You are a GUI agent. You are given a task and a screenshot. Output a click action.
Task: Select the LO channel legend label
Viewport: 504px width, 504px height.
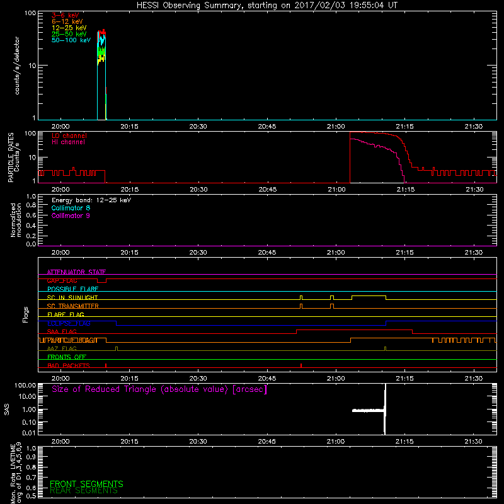[69, 135]
